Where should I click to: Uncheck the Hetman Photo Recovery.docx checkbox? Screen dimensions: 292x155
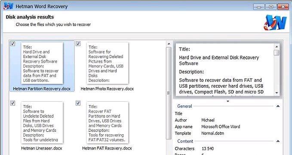pyautogui.click(x=78, y=44)
